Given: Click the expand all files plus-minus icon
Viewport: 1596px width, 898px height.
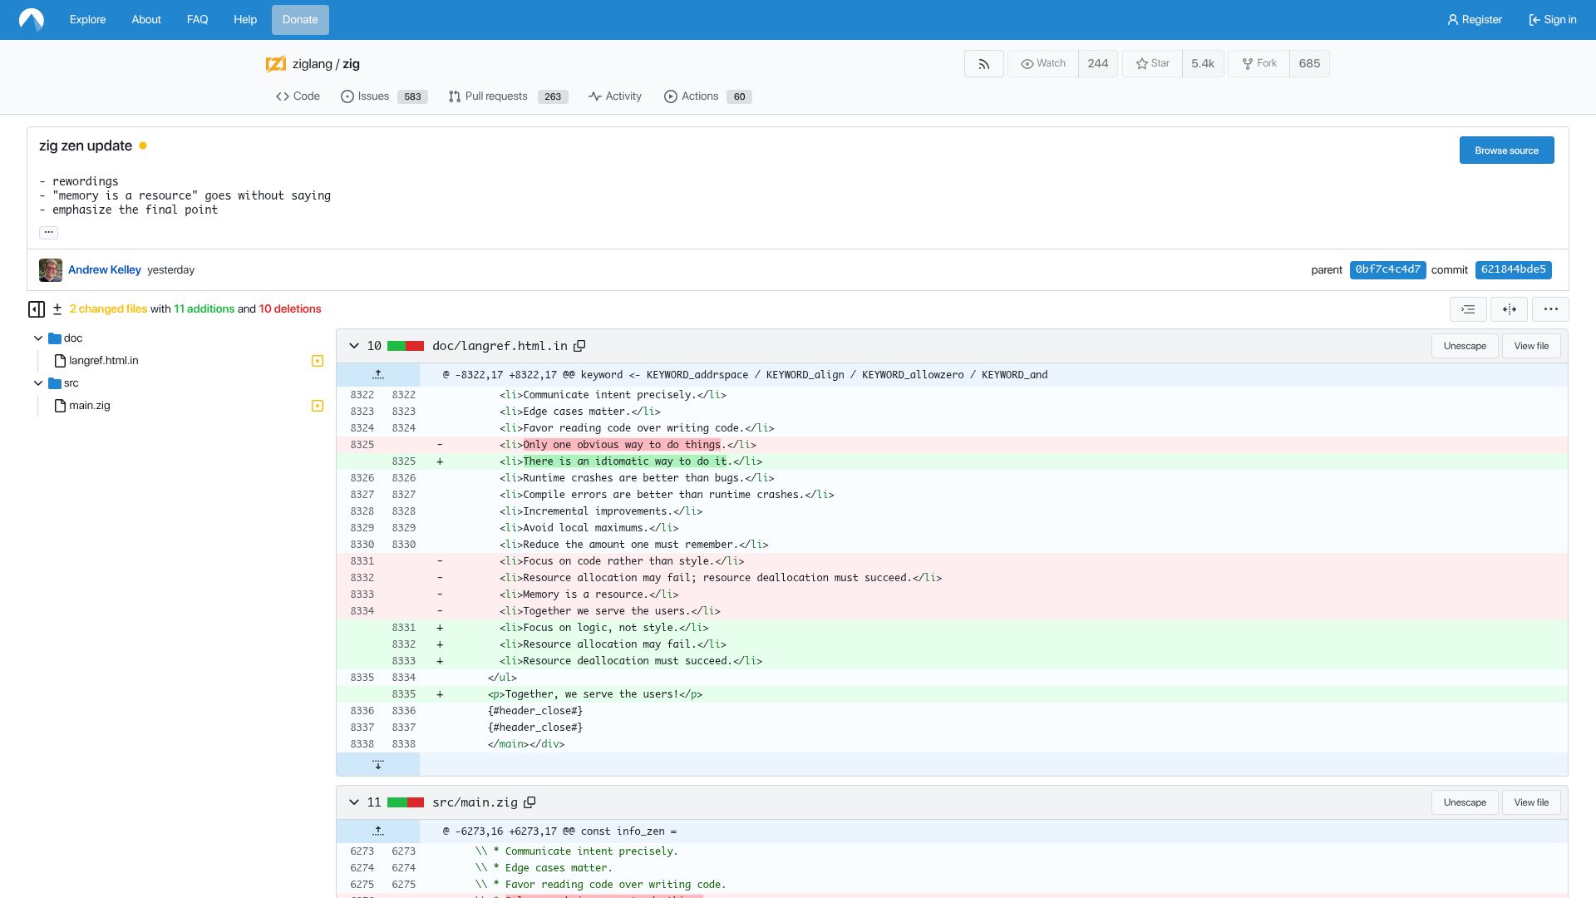Looking at the screenshot, I should tap(57, 309).
